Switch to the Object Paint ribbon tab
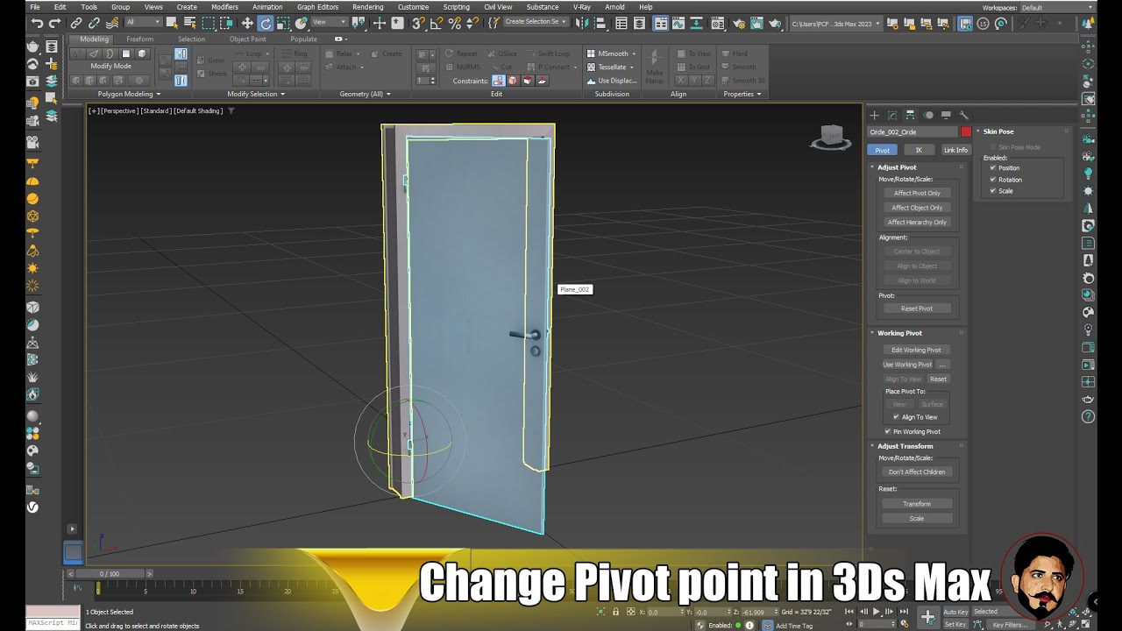The width and height of the screenshot is (1122, 631). [247, 39]
